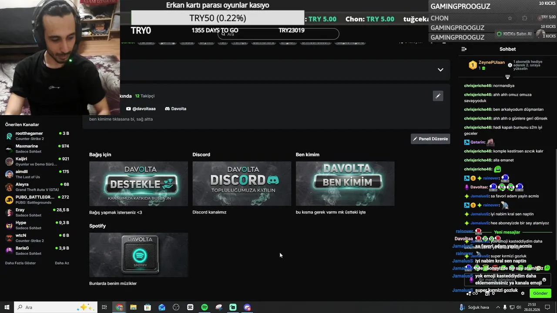Click the pencil edit icon in the about section

438,96
